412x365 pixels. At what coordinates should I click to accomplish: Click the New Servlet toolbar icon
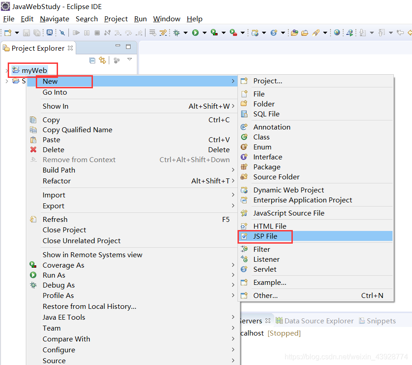[274, 33]
